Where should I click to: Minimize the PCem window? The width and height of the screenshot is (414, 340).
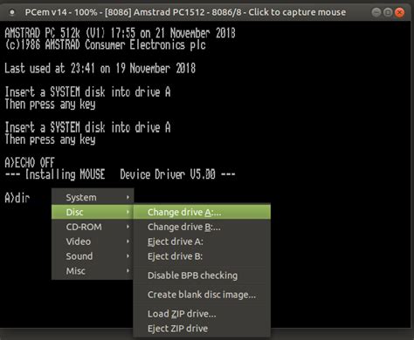coord(376,12)
